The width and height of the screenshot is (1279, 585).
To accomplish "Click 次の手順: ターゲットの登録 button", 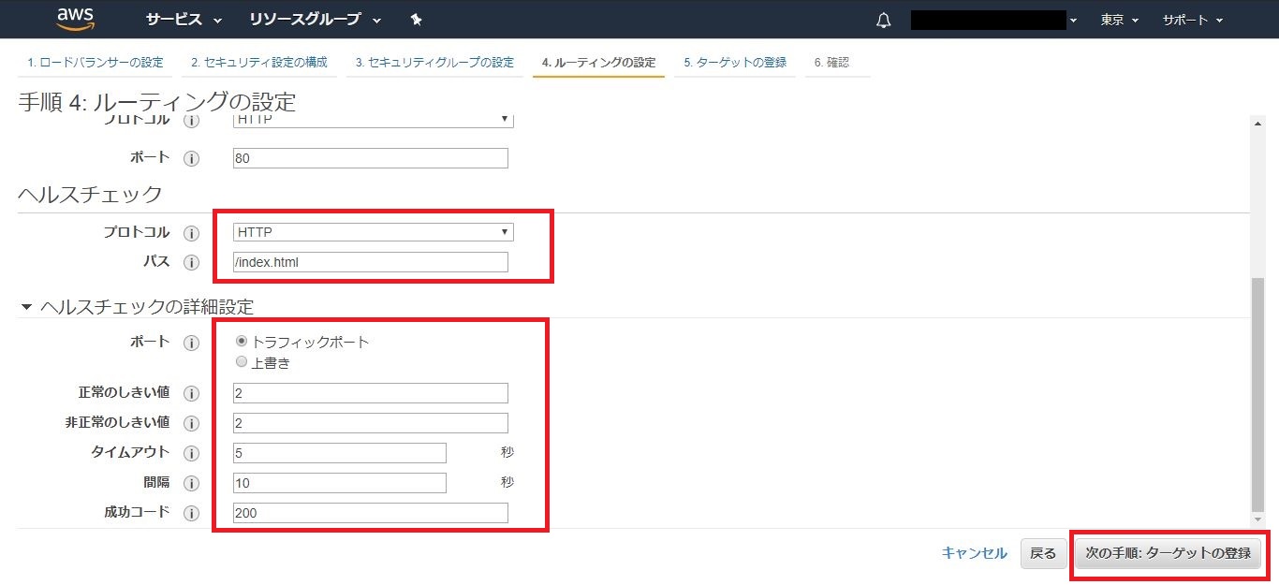I will [1167, 553].
